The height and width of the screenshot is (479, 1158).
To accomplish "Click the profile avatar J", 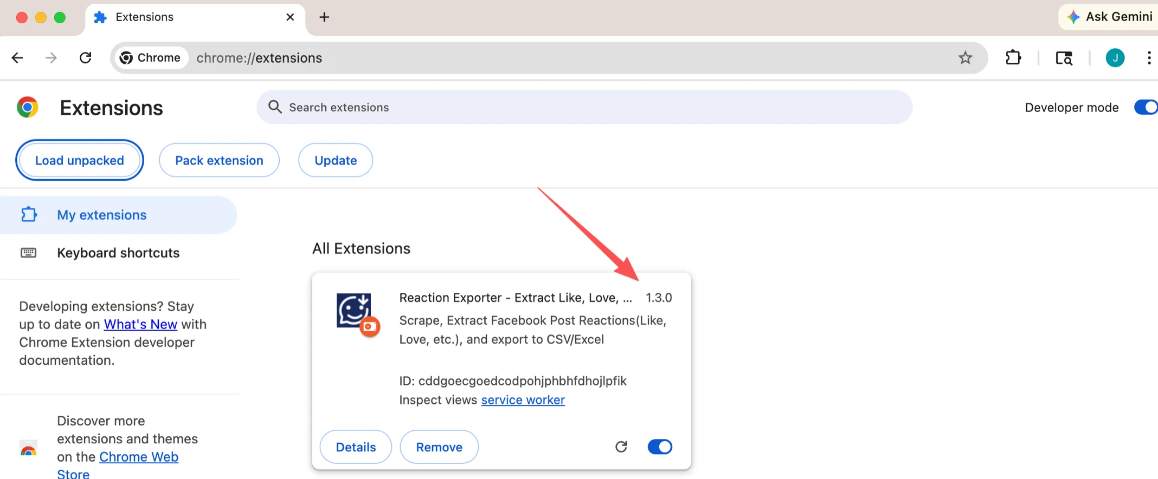I will click(x=1115, y=58).
